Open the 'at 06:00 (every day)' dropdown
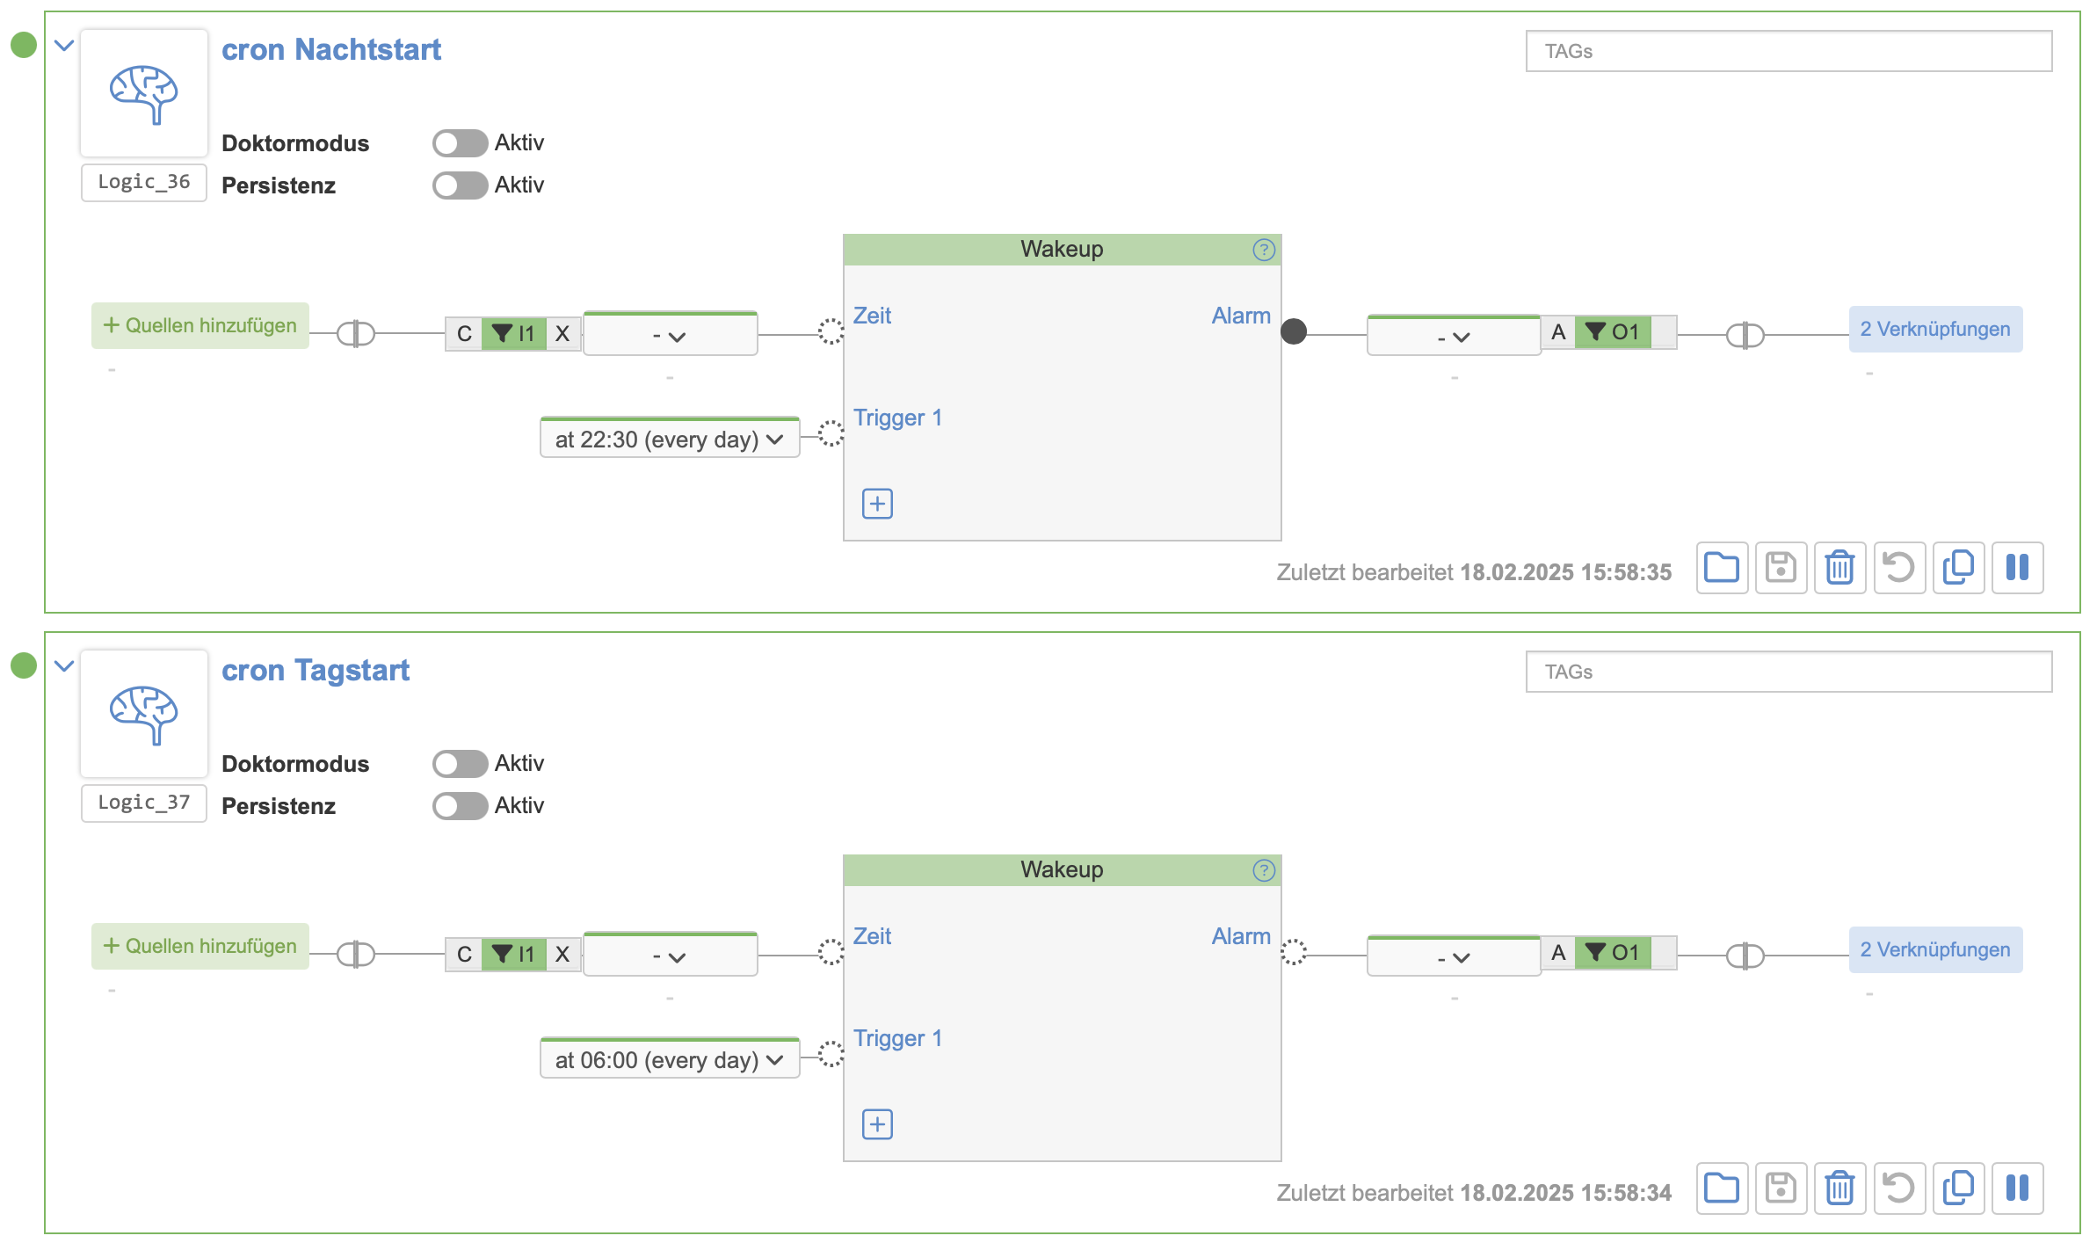 point(670,1060)
